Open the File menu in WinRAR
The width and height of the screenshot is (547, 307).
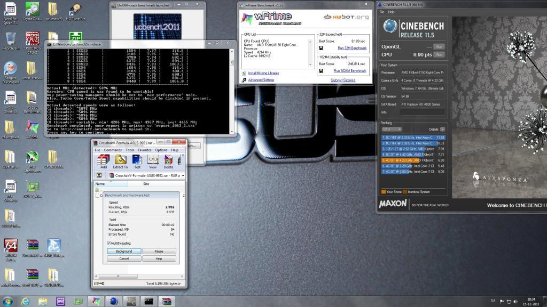coord(97,150)
